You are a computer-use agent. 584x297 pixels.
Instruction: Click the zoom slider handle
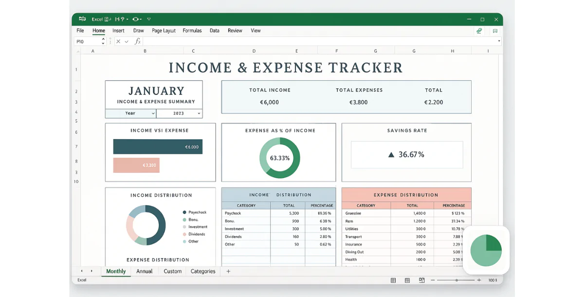(456, 280)
